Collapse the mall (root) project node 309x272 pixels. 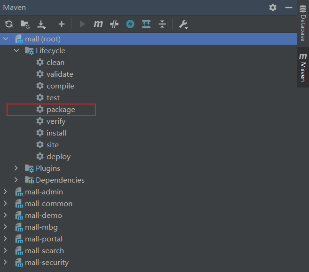(x=6, y=39)
